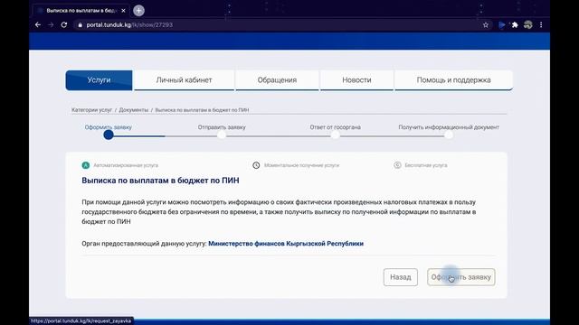
Task: Switch to the 'Услуги' tab
Action: (99, 80)
